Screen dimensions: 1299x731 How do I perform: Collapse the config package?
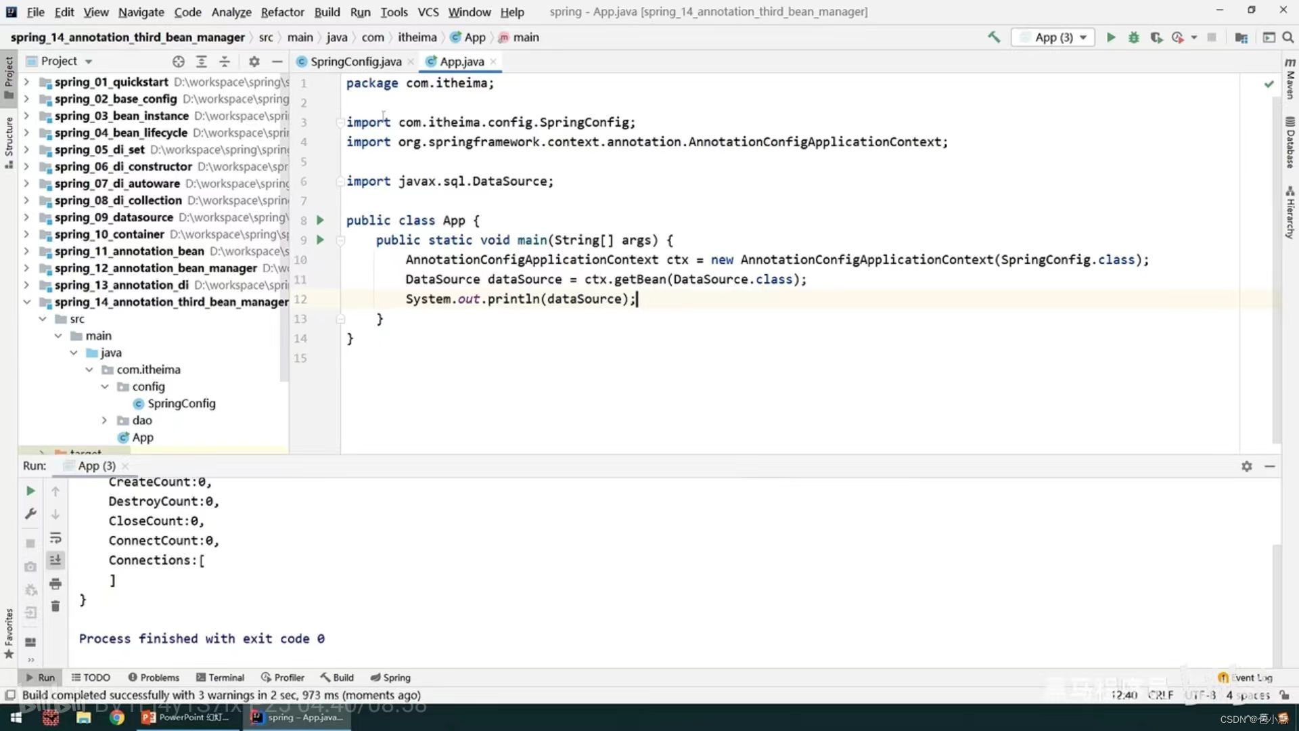(x=105, y=386)
